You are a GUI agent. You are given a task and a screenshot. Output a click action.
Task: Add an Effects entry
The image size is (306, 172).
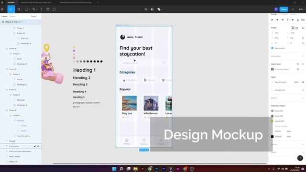pos(303,144)
